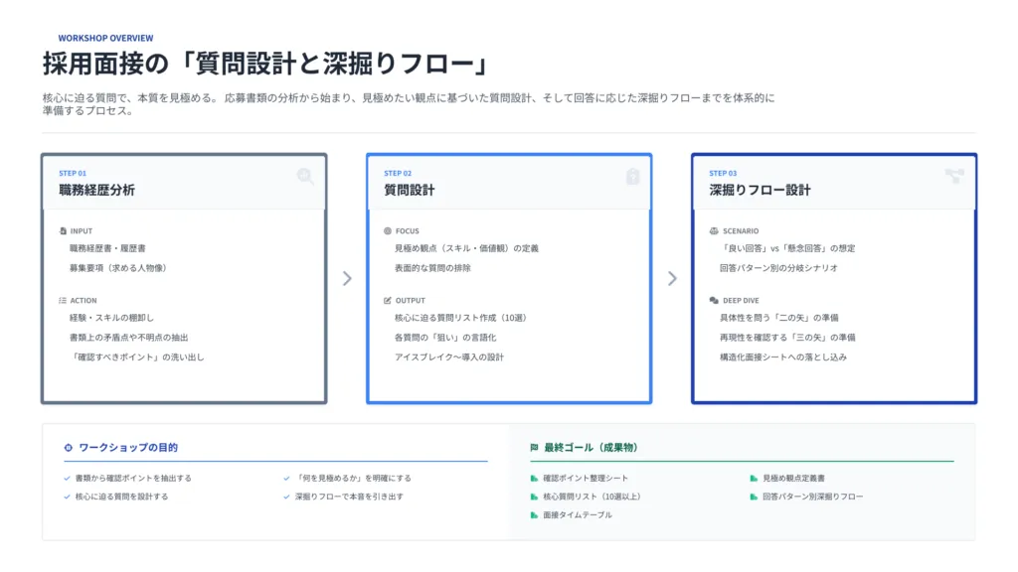The height and width of the screenshot is (572, 1018).
Task: Click the lightbulb icon on 質問設計 card
Action: click(630, 176)
